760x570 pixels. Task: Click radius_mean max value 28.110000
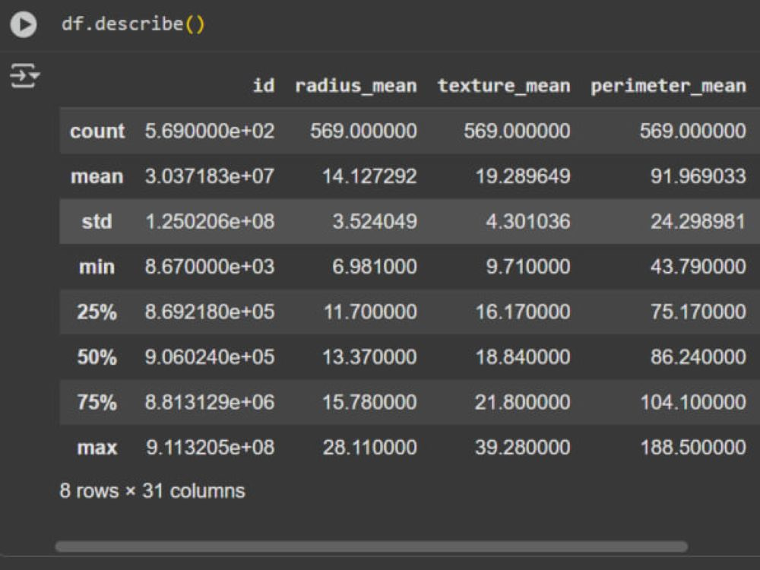point(370,448)
